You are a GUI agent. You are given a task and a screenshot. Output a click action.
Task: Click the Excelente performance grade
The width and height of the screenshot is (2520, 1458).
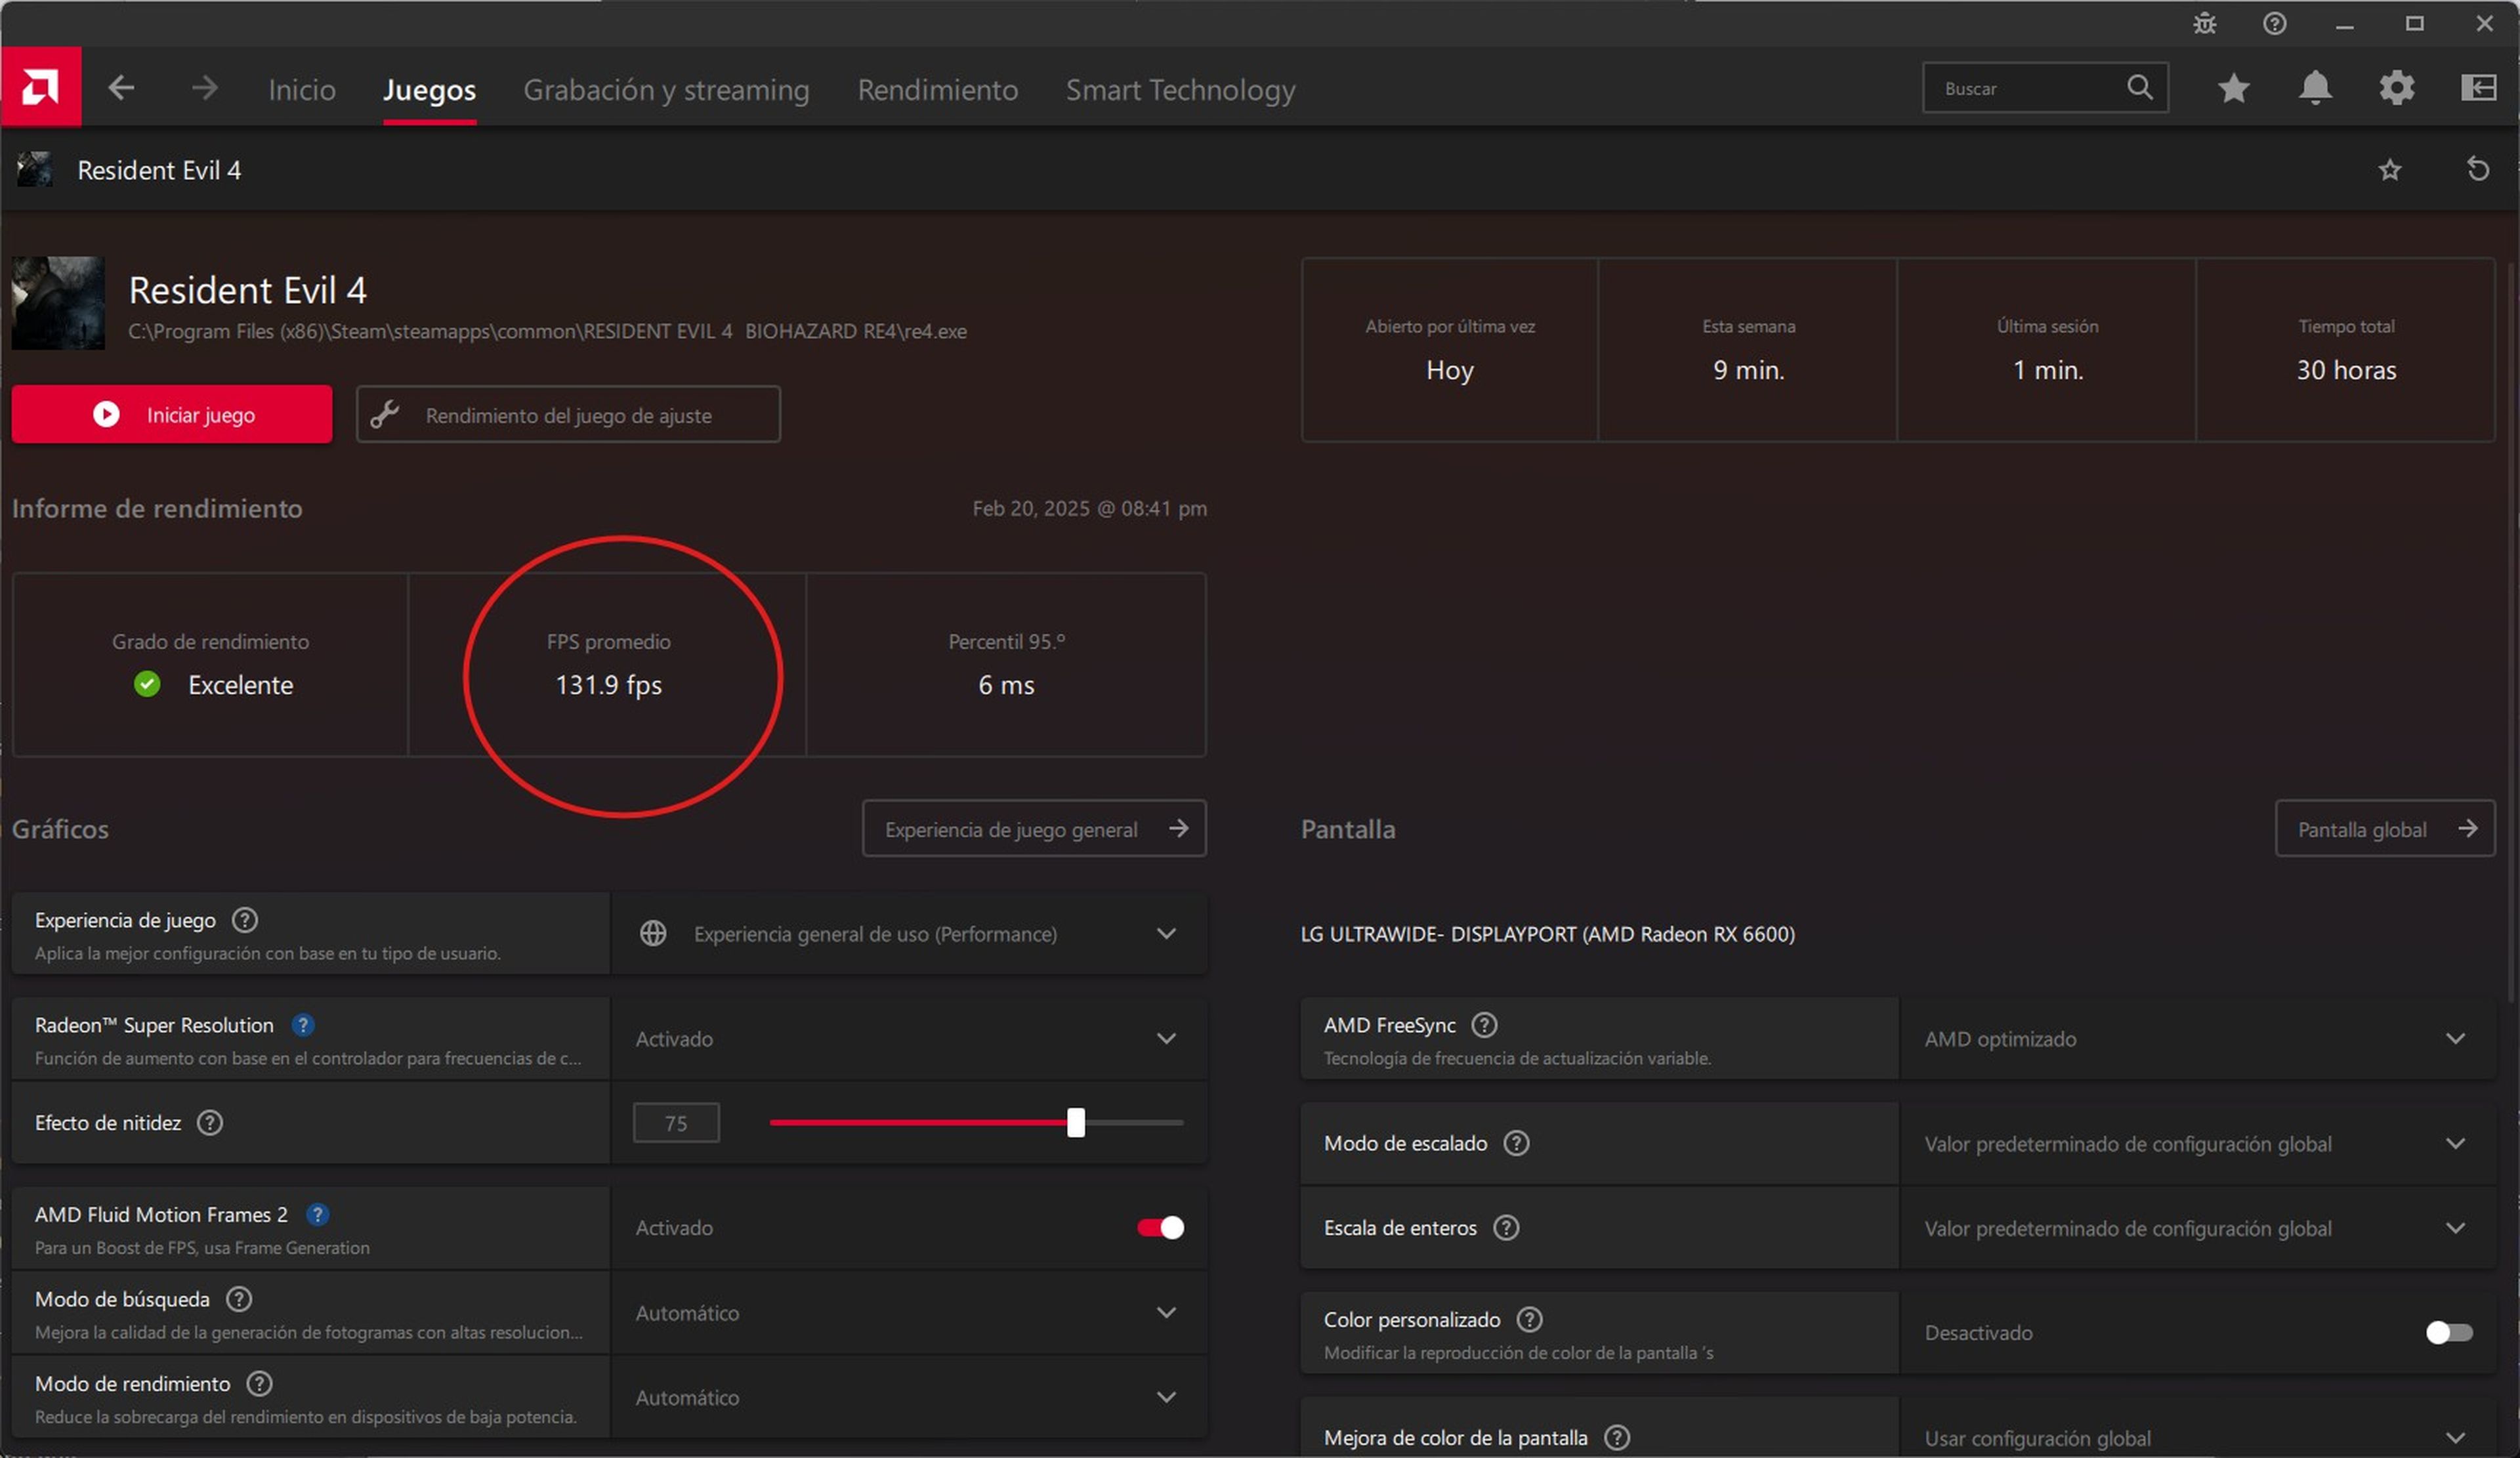[240, 685]
